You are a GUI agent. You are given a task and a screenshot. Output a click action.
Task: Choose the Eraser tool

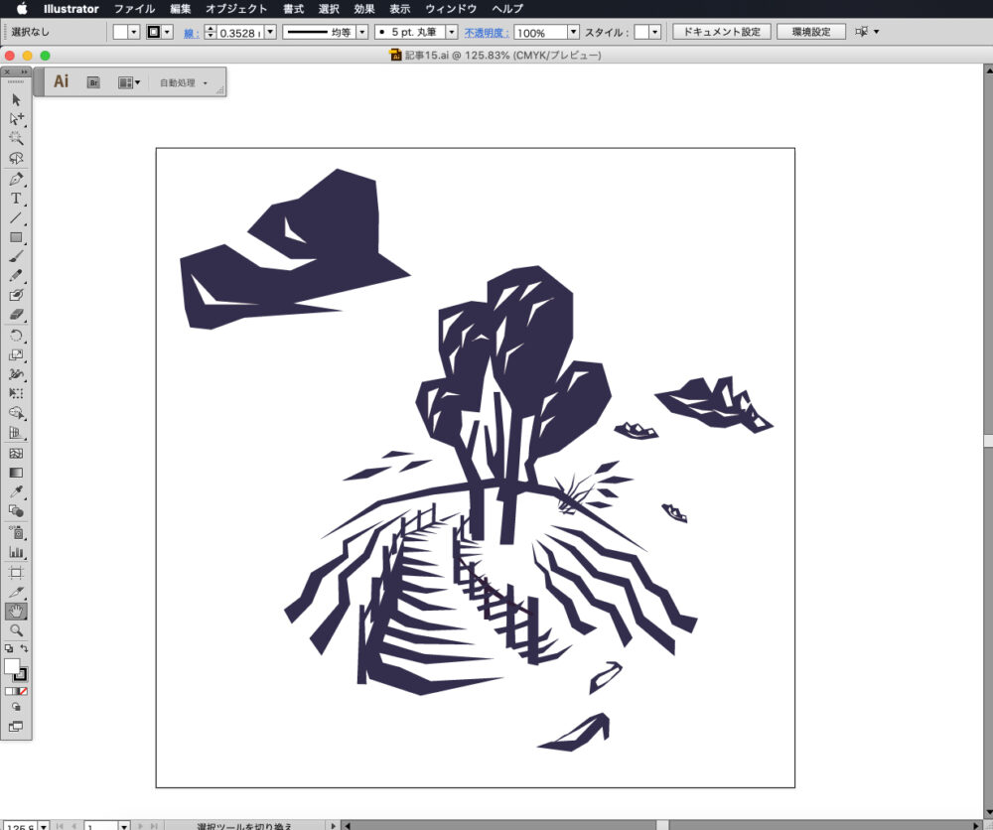coord(16,315)
